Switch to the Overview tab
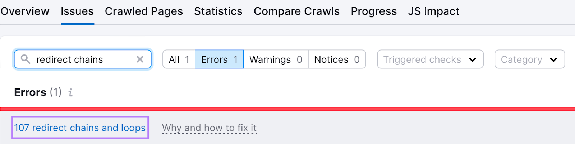 [x=25, y=11]
